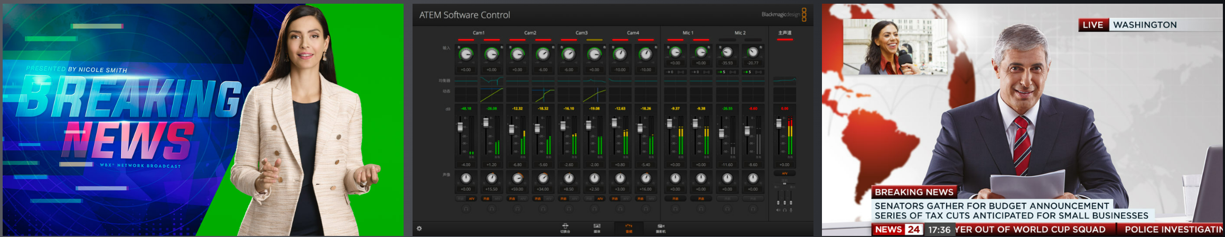Click the pan knob showing +2.50
Viewport: 1225px width, 237px height.
[594, 179]
